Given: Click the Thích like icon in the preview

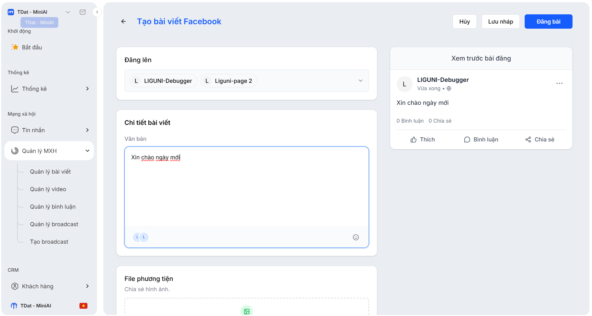Looking at the screenshot, I should (414, 140).
